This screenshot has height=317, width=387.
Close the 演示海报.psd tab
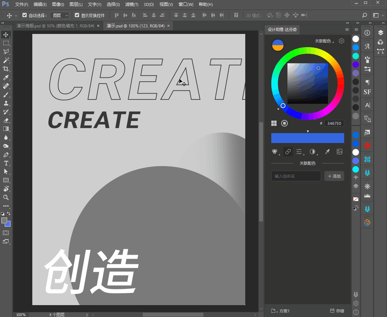98,26
